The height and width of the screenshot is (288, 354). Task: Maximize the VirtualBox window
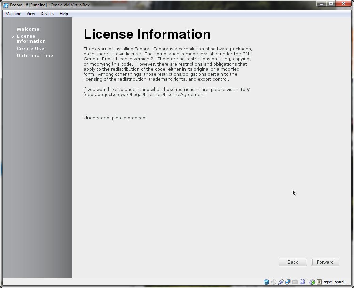(x=331, y=4)
